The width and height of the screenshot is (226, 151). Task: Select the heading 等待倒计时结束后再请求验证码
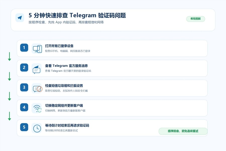pyautogui.click(x=67, y=125)
